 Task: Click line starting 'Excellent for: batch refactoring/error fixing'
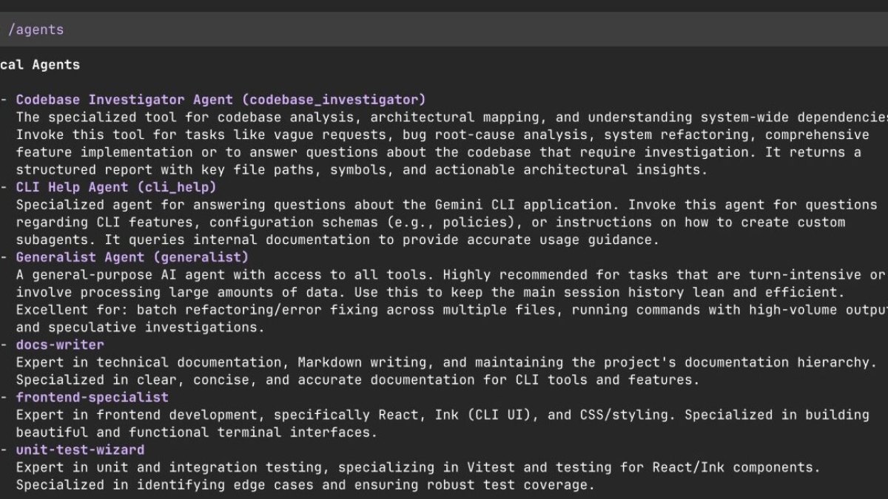tap(452, 309)
